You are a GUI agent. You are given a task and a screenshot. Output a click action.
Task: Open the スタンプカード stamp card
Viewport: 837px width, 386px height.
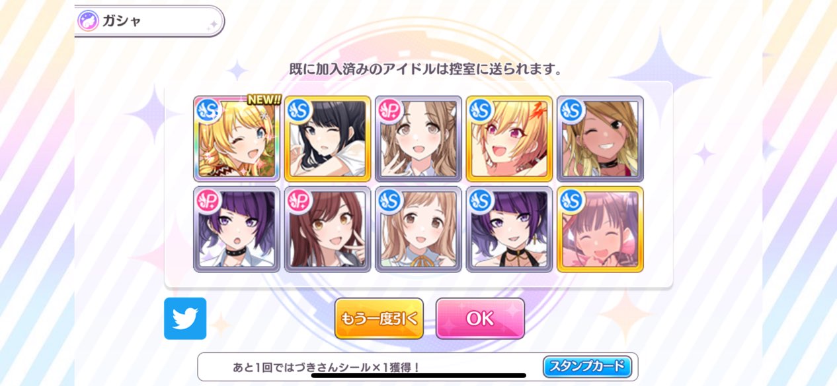(x=587, y=366)
